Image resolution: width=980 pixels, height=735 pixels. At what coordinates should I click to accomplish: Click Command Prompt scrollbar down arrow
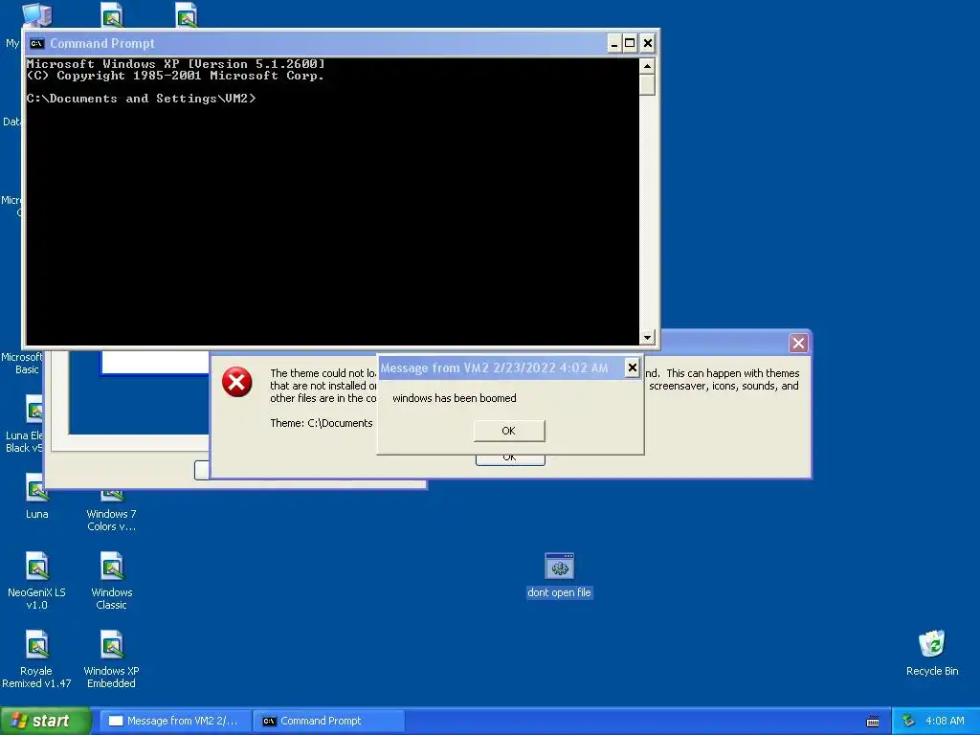pyautogui.click(x=647, y=338)
